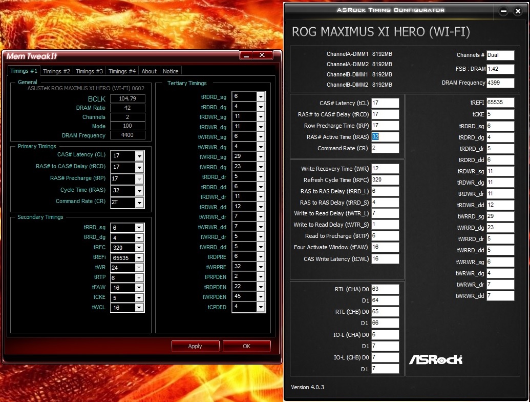This screenshot has height=402, width=530.
Task: Click the RTL (CHA) D0 field
Action: point(385,289)
